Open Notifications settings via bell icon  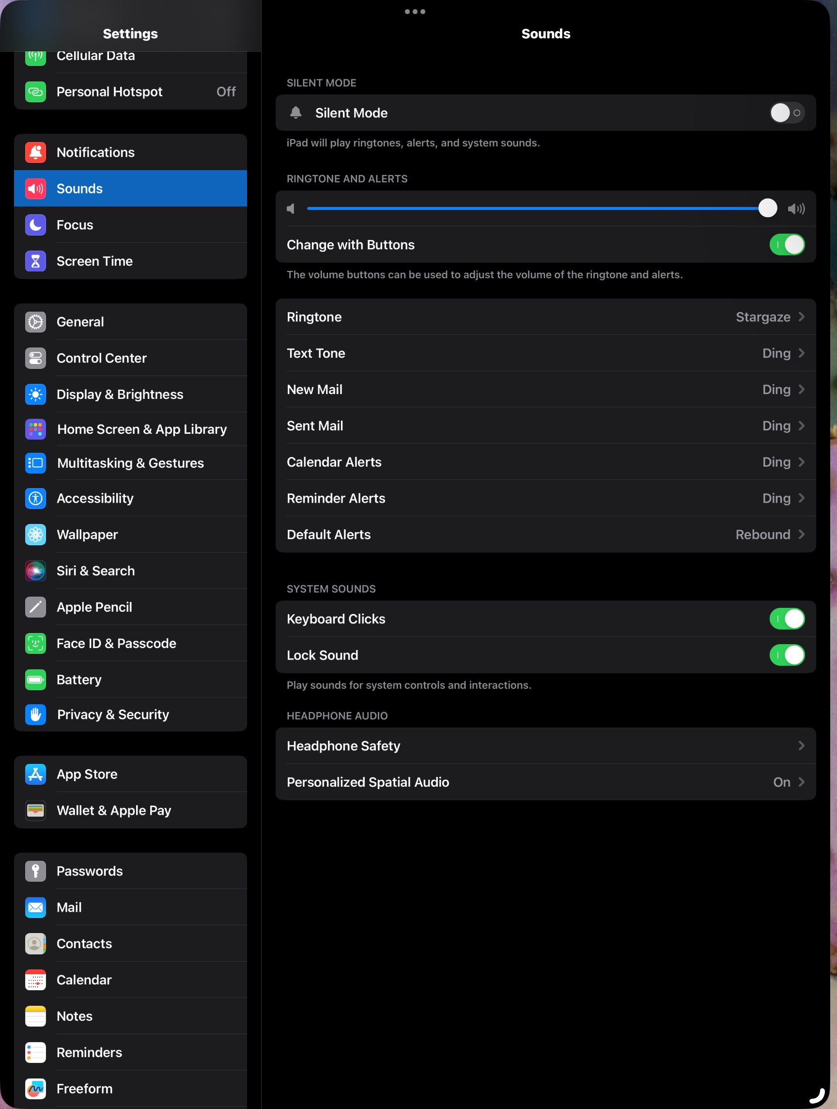[x=35, y=152]
